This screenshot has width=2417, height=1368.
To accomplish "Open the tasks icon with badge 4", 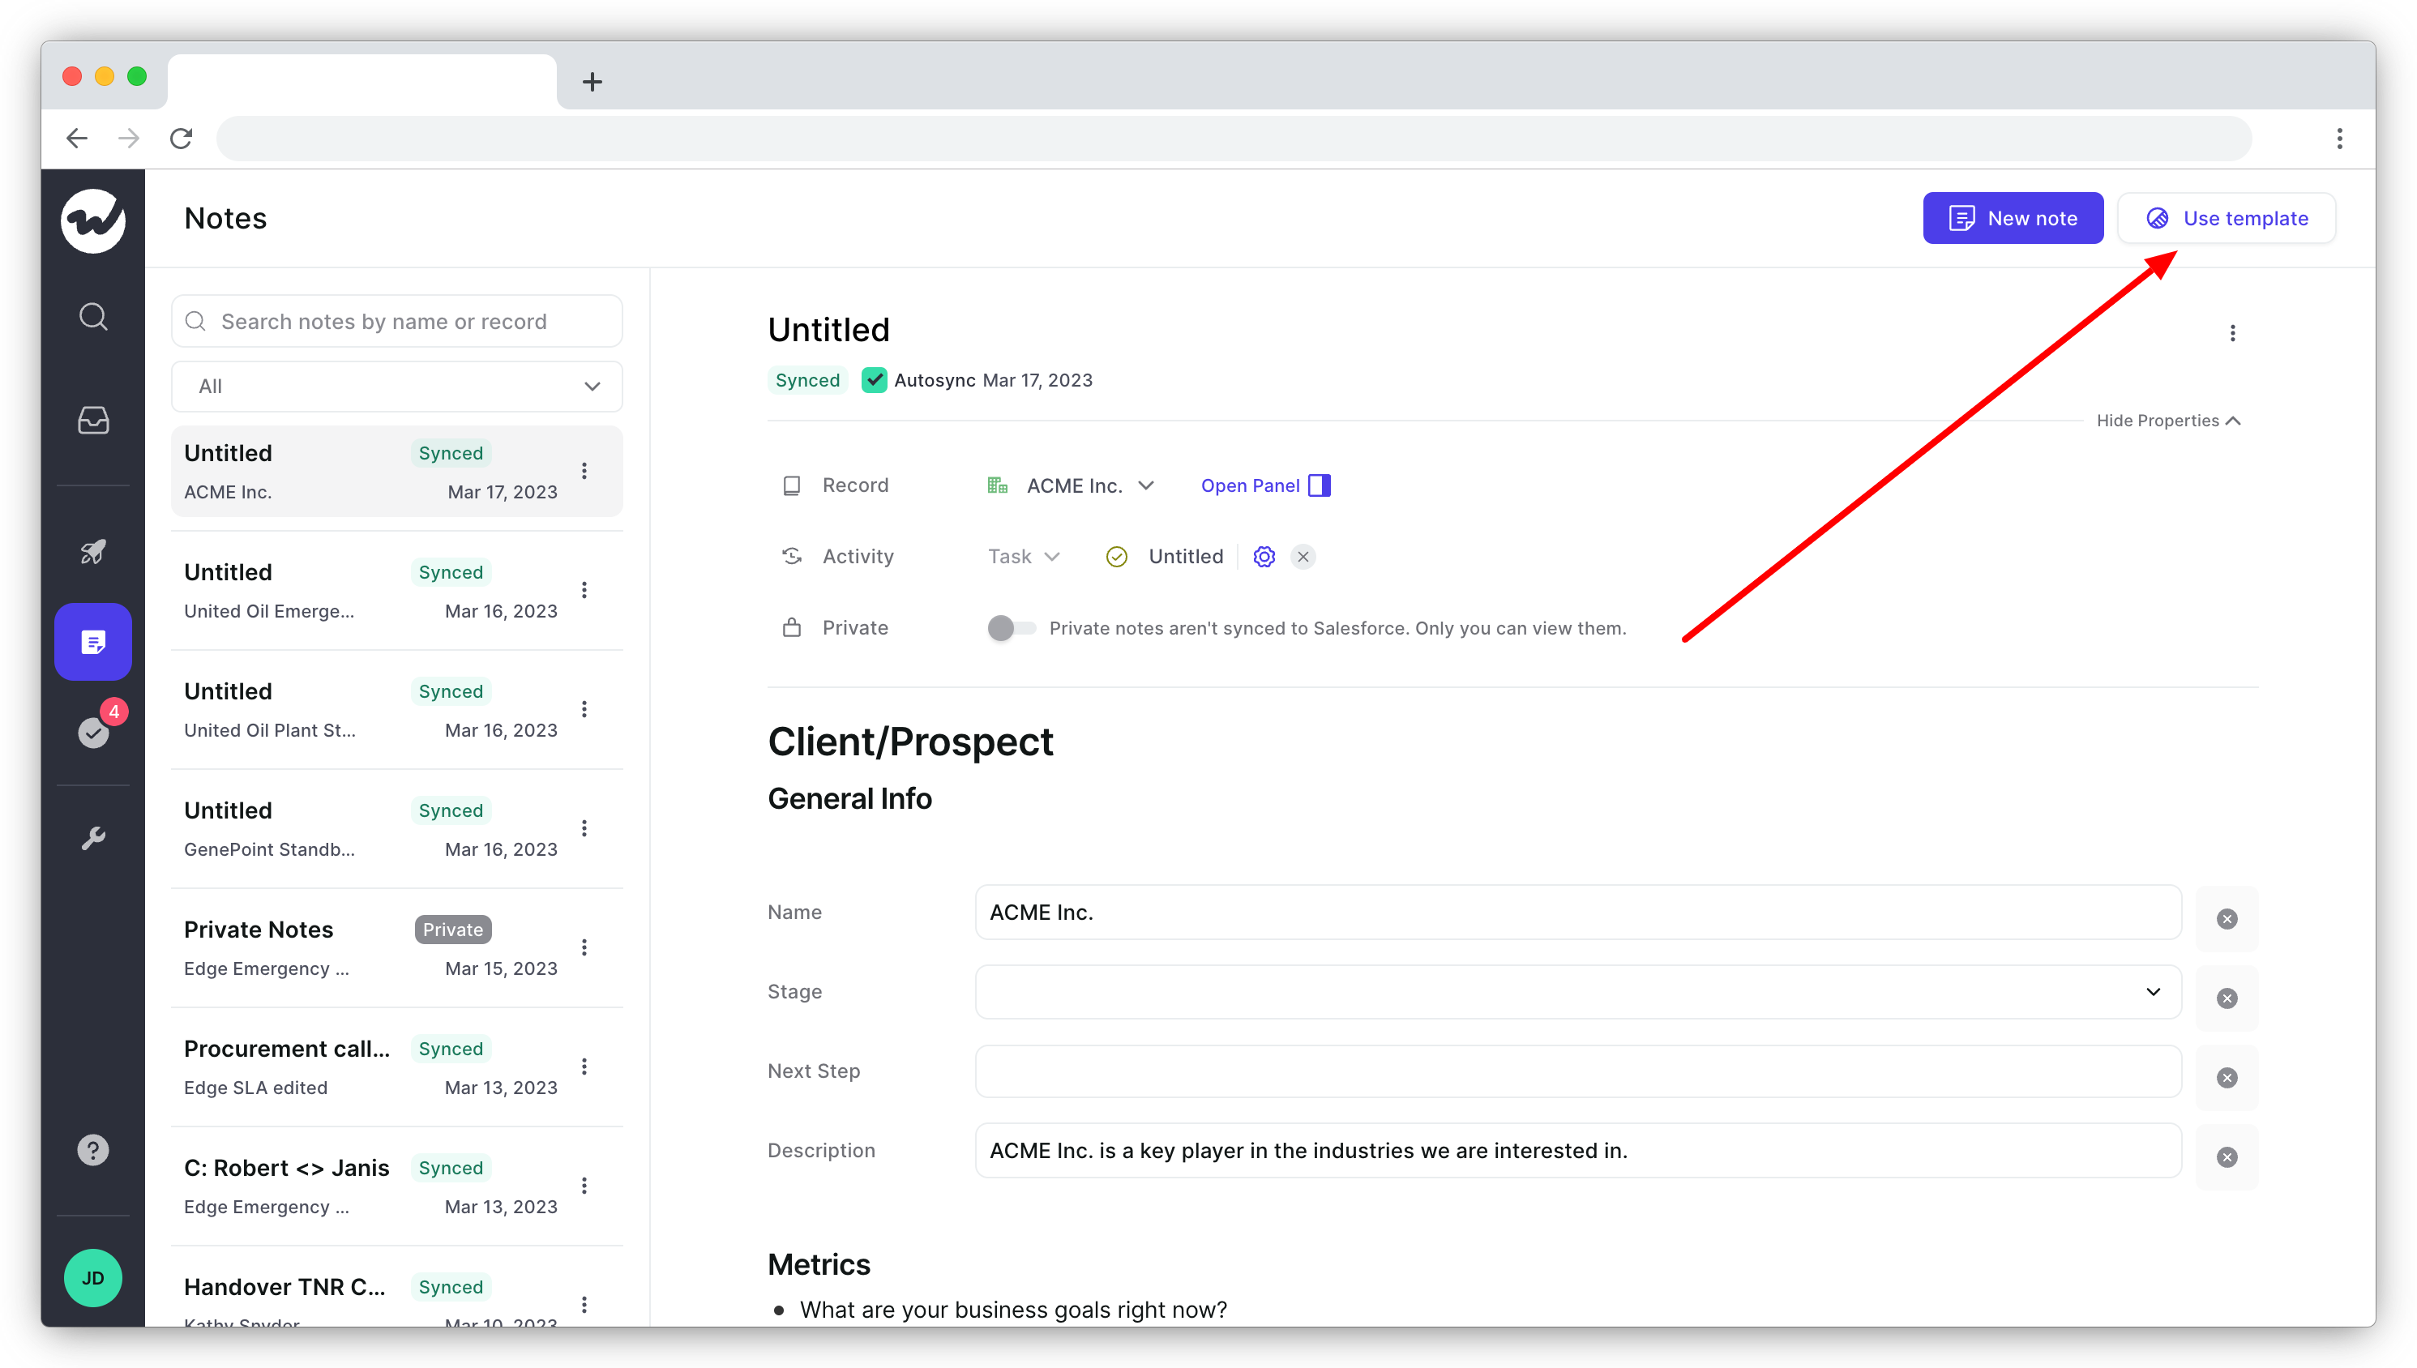I will point(93,732).
